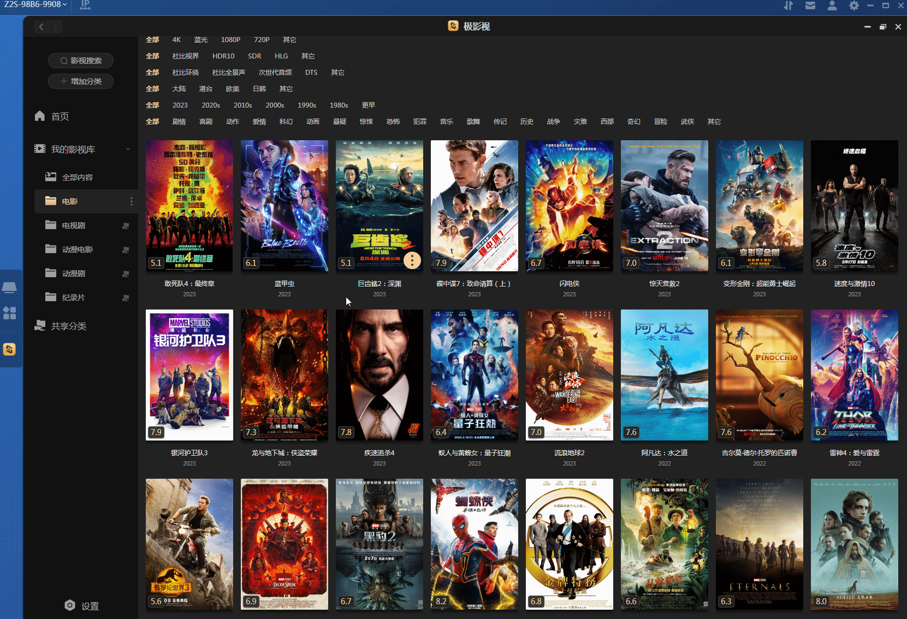Screen dimensions: 907x619
Task: Click the share icon next to 纪录片
Action: pos(126,297)
